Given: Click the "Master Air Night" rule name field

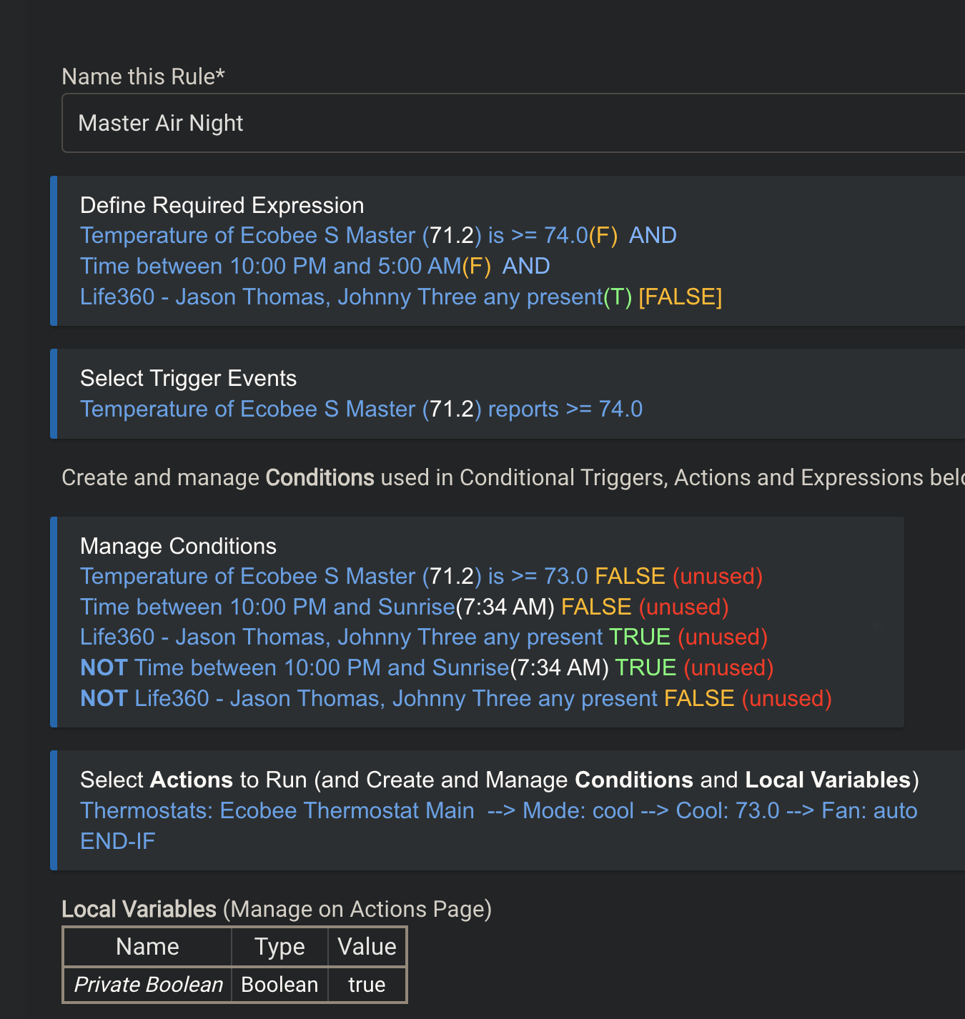Looking at the screenshot, I should pos(286,123).
